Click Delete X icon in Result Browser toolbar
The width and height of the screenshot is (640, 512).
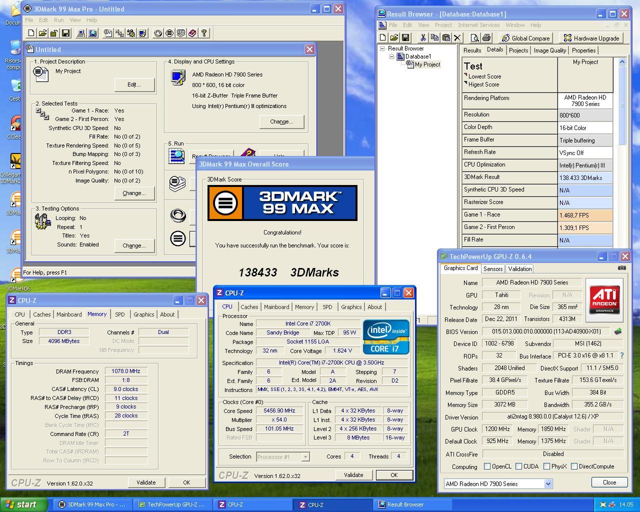pos(457,37)
